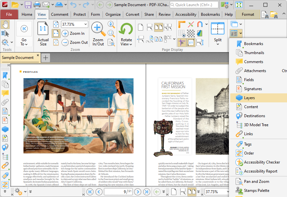Open sidebar Links chain icon
The width and height of the screenshot is (287, 197).
pyautogui.click(x=5, y=165)
